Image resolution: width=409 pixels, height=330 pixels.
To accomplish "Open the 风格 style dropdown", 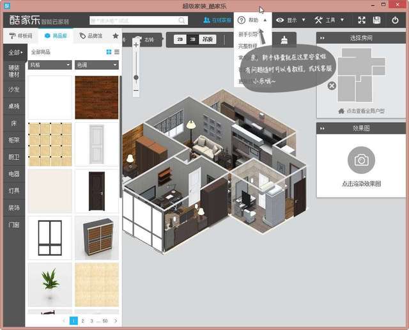I will (x=50, y=65).
